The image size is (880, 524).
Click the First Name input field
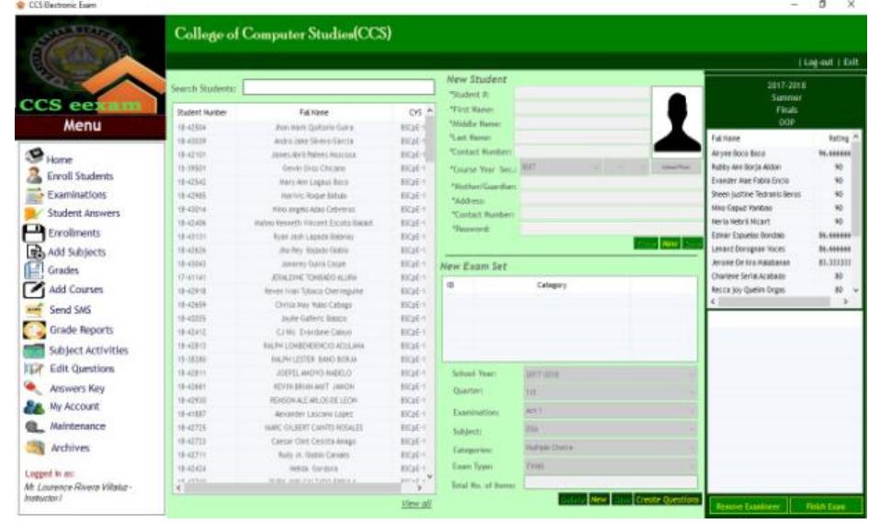[582, 109]
